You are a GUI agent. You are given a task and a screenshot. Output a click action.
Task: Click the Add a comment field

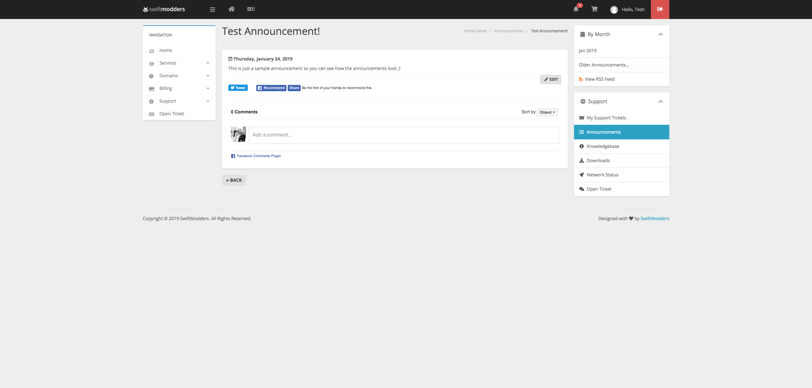[x=403, y=135]
